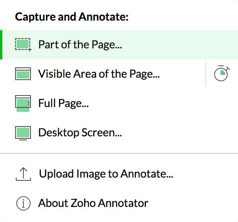Click the upload arrow icon

click(x=23, y=174)
